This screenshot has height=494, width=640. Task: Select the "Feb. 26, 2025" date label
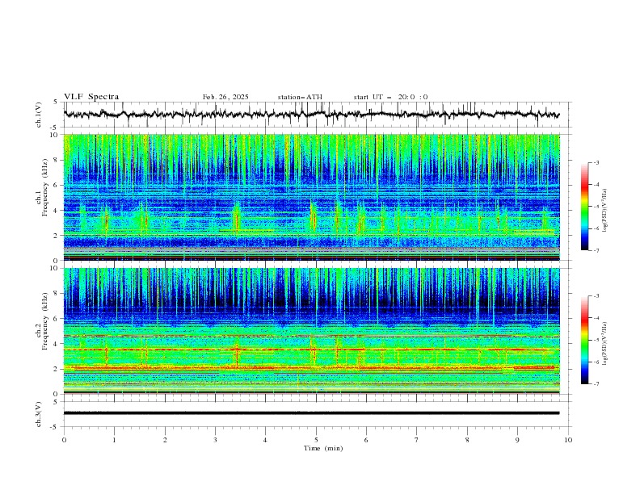(225, 97)
